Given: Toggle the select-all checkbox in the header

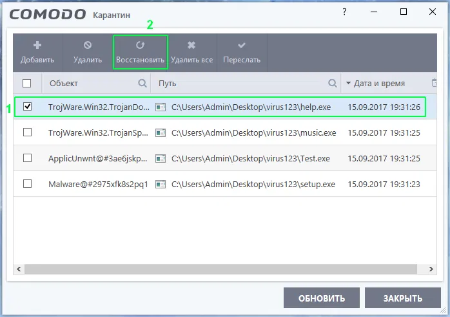Looking at the screenshot, I should click(x=26, y=84).
